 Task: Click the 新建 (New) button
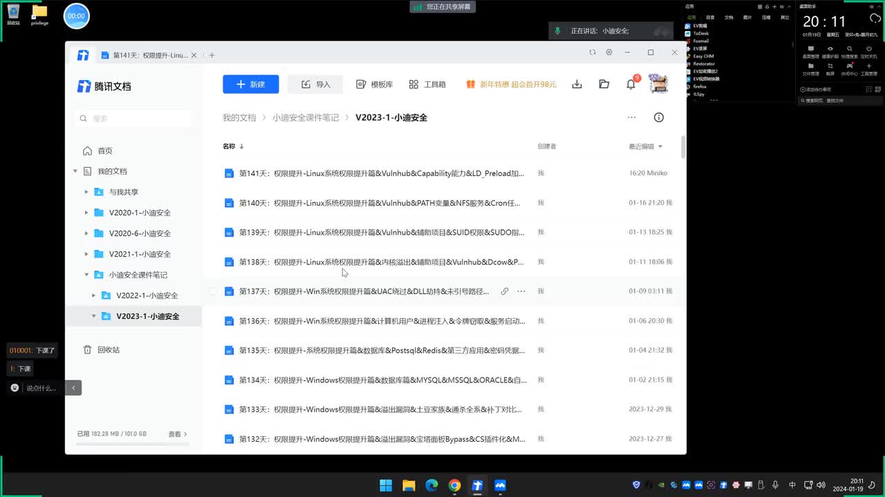tap(250, 84)
